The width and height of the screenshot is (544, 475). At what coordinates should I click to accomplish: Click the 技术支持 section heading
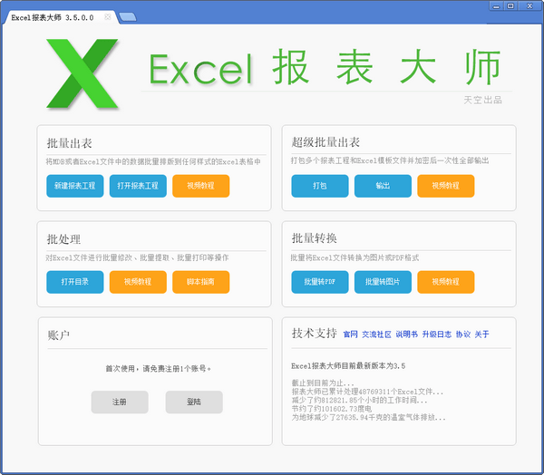pos(315,333)
